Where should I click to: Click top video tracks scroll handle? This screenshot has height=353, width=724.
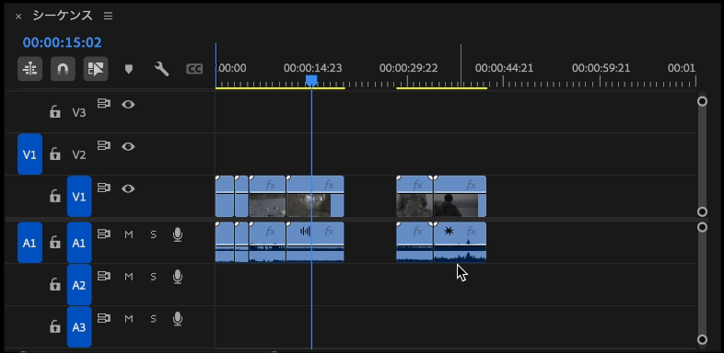[702, 101]
